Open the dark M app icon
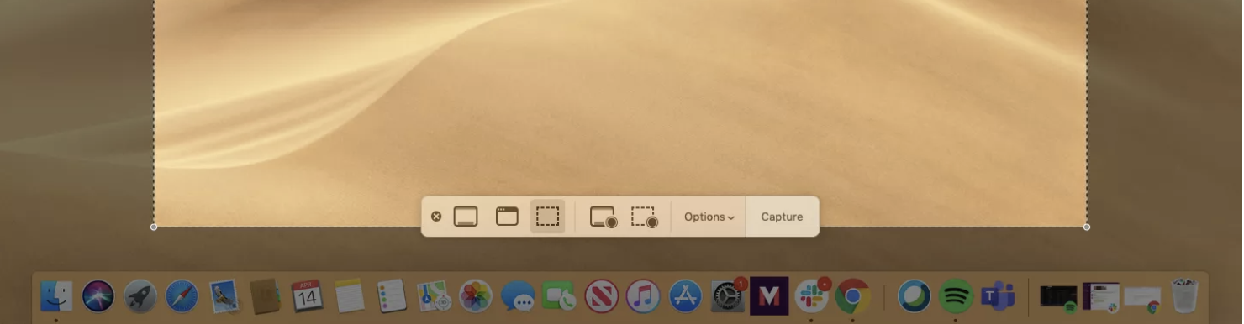 tap(769, 295)
